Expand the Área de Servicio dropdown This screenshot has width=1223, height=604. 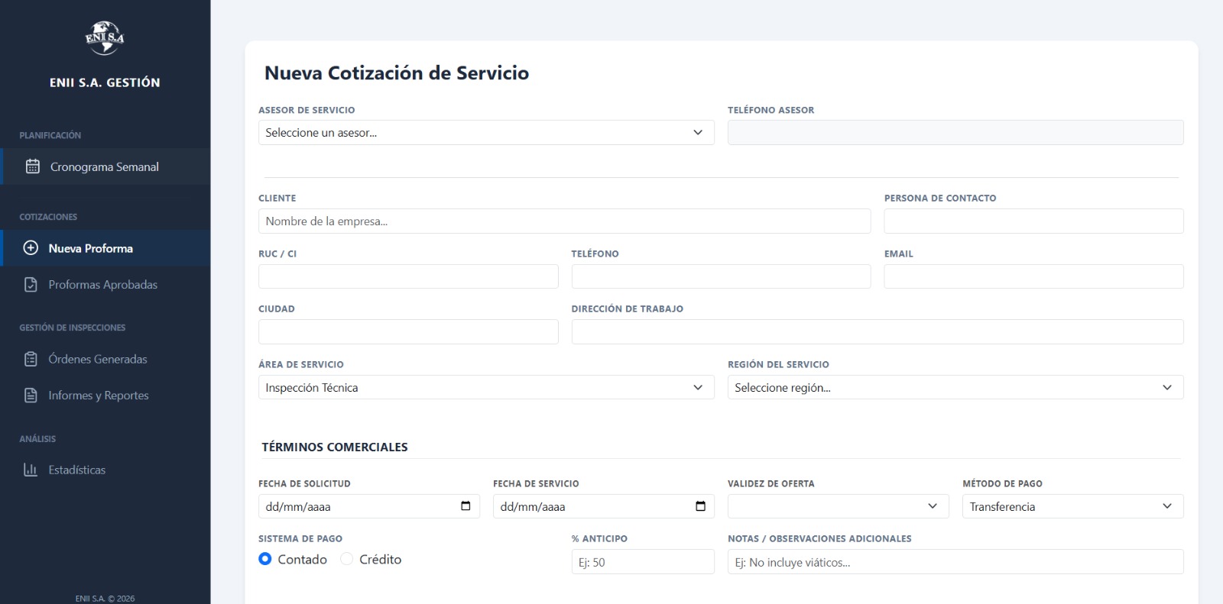point(486,388)
